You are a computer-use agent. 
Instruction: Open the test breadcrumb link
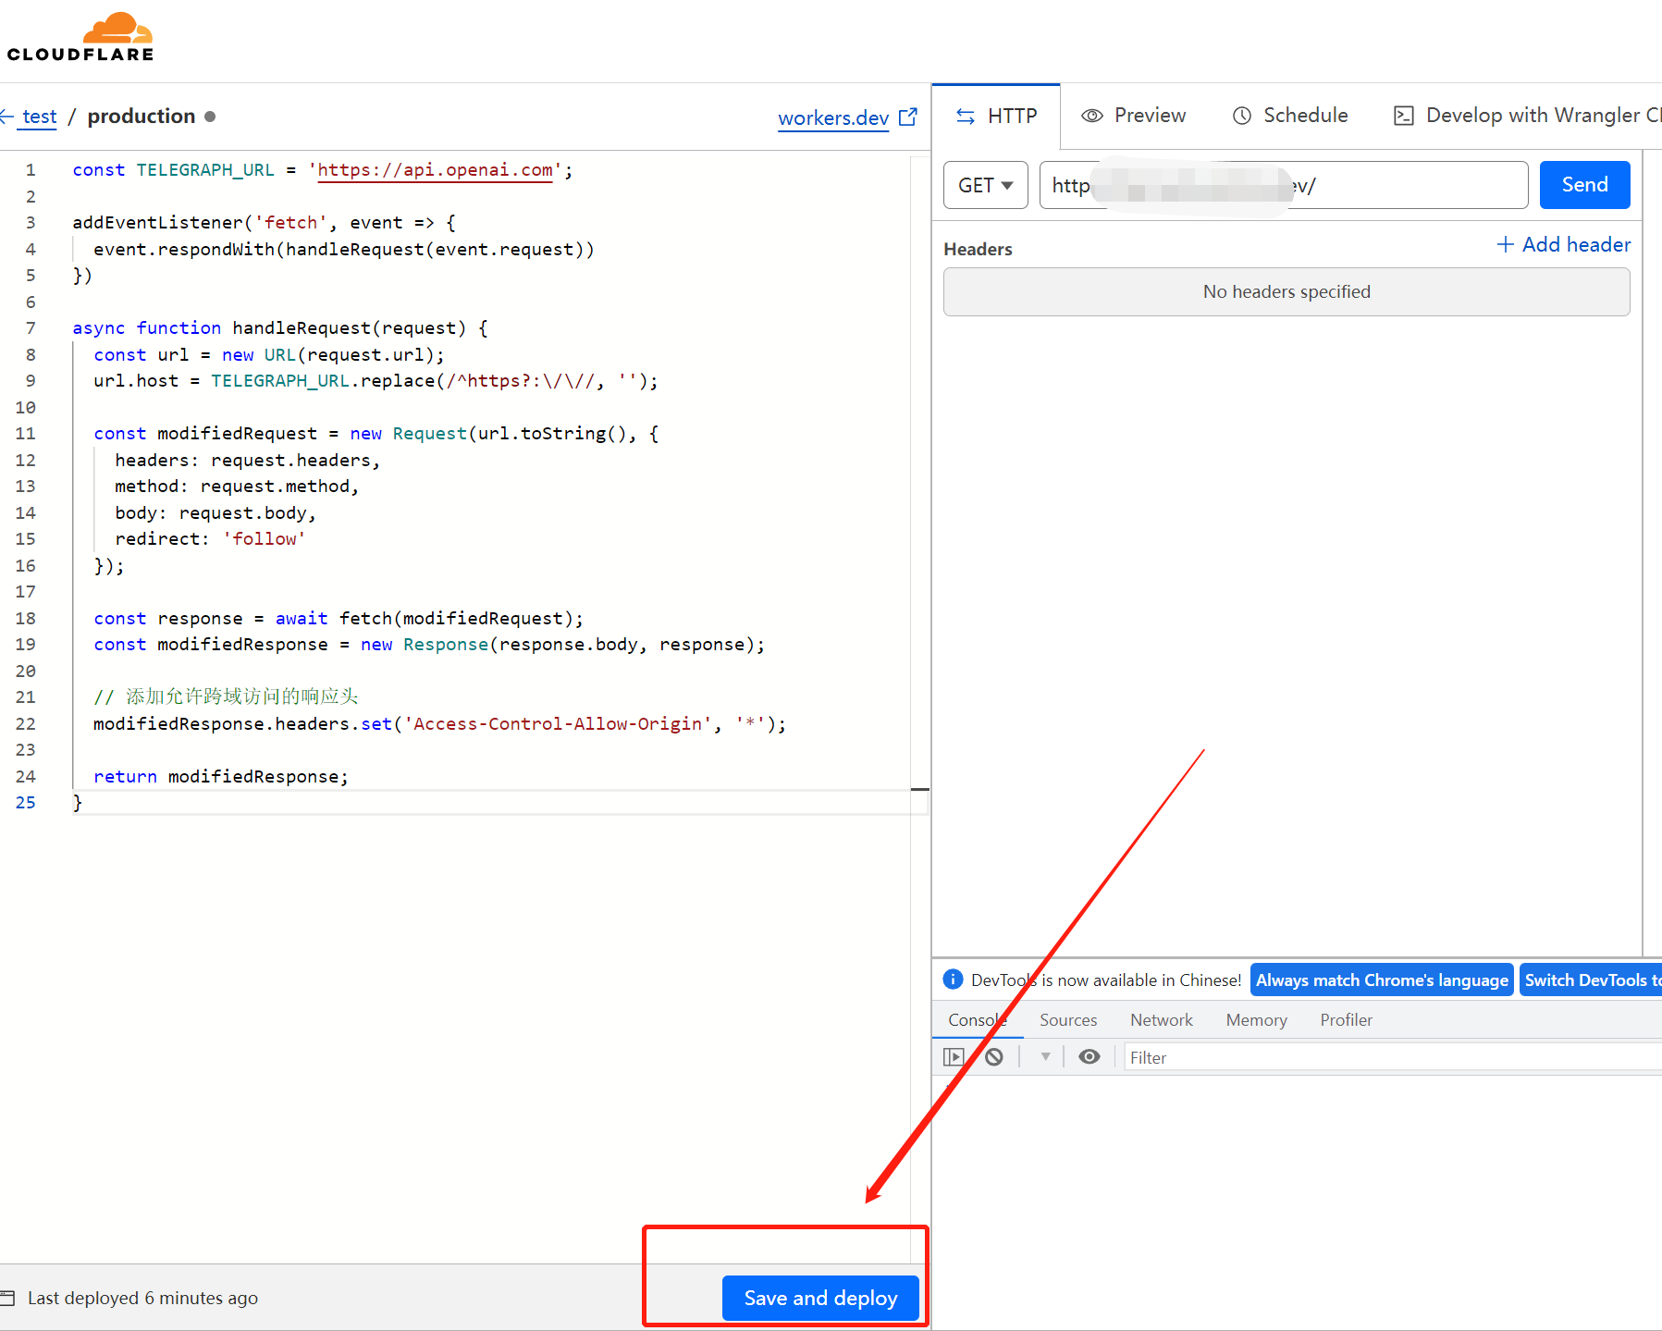coord(40,117)
